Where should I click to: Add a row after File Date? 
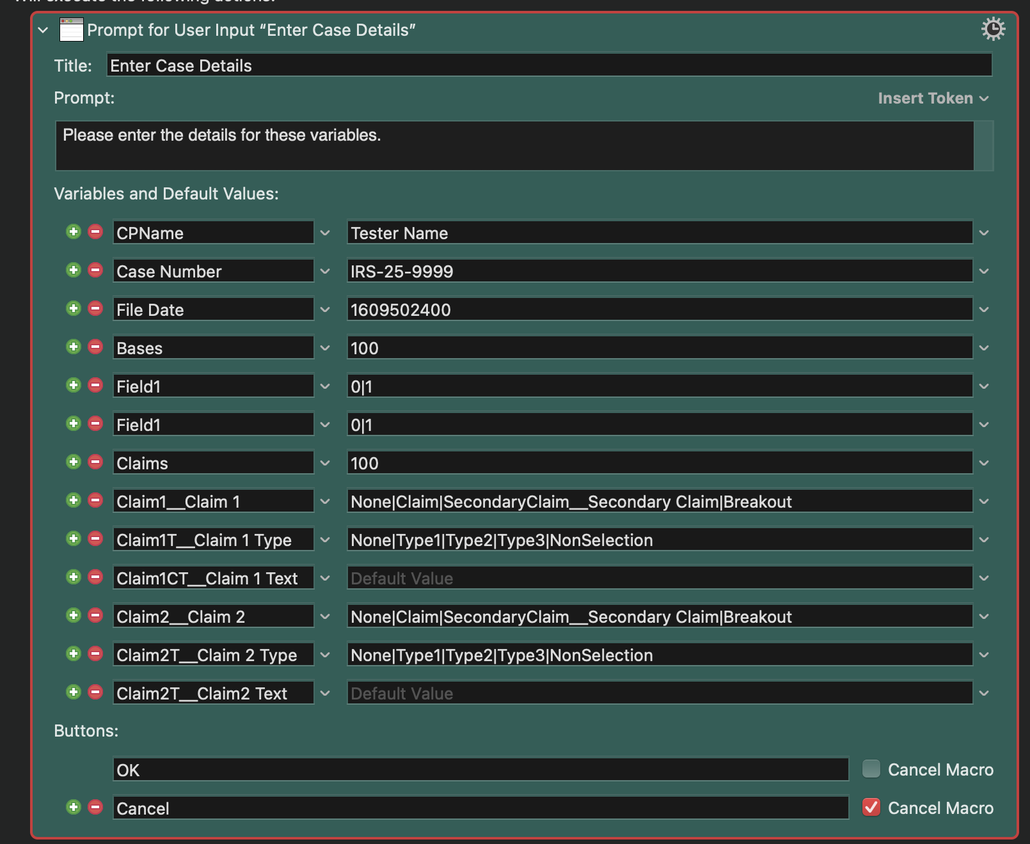tap(74, 309)
